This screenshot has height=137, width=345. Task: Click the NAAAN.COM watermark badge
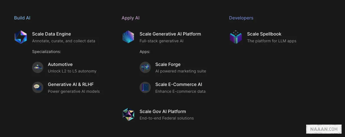324,129
